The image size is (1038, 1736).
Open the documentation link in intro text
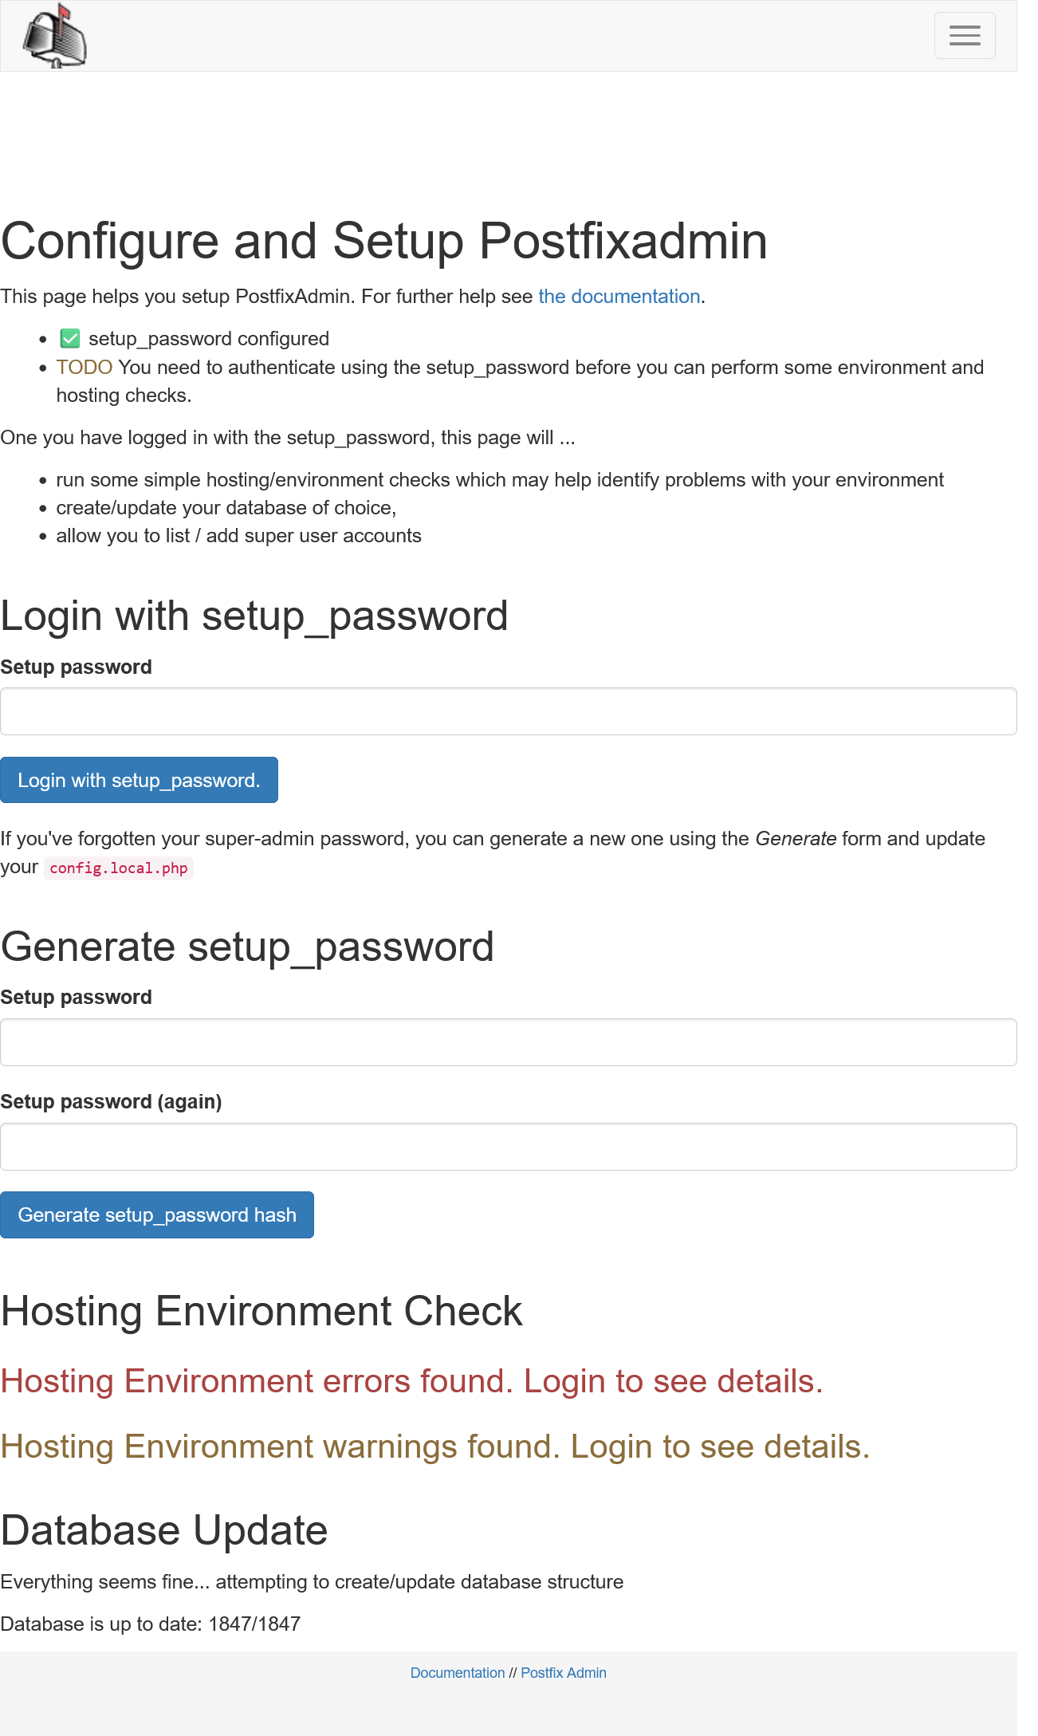tap(619, 297)
